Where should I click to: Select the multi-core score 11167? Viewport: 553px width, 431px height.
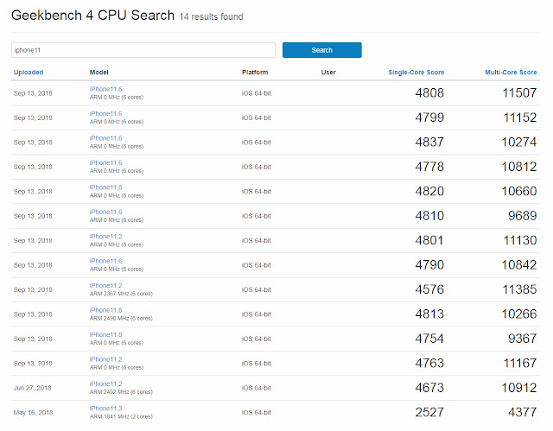(520, 363)
